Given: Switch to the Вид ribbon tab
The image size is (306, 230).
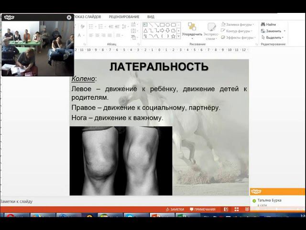Looking at the screenshot, I should click(x=151, y=17).
